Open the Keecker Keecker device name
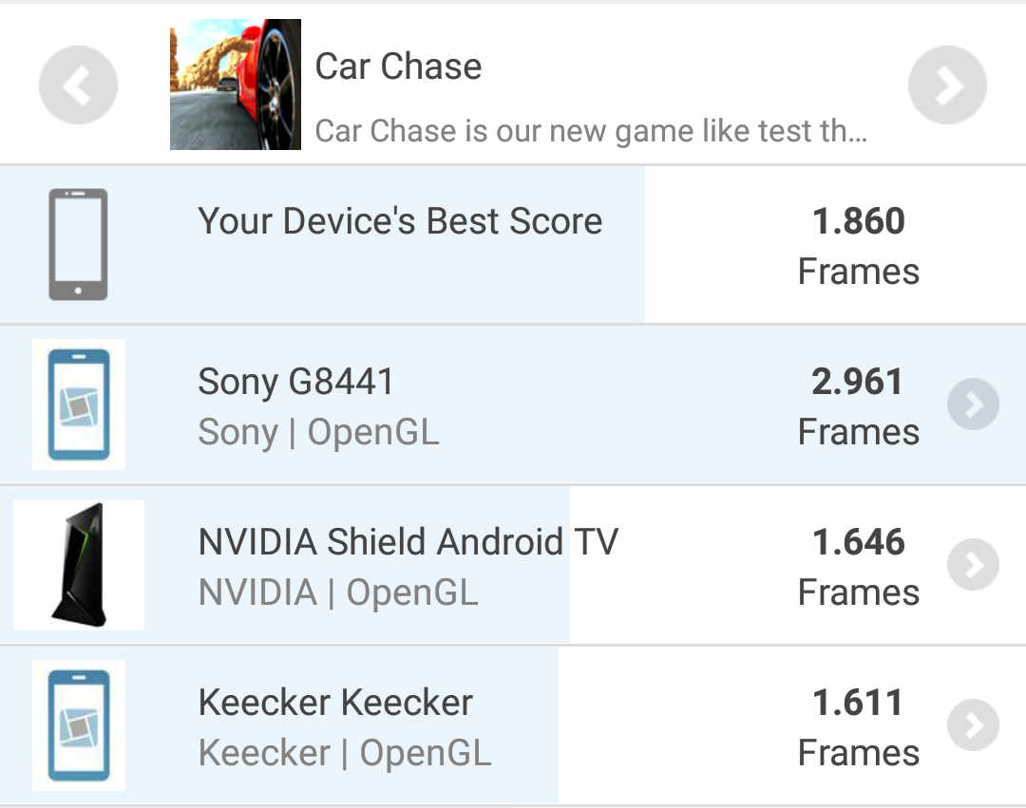 click(335, 703)
